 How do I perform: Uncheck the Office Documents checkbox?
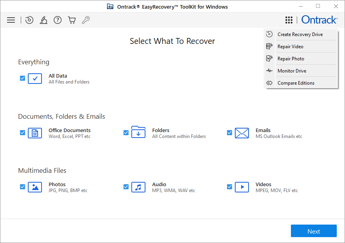[x=22, y=132]
